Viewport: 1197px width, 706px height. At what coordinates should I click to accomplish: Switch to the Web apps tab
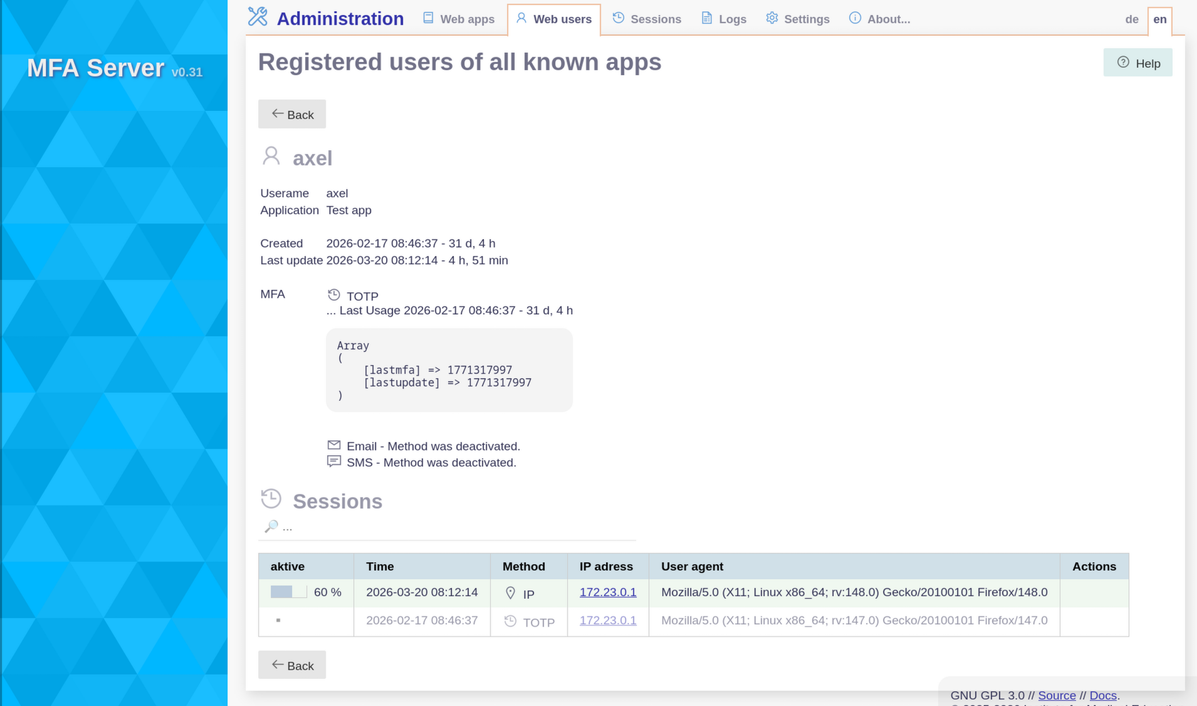tap(458, 18)
